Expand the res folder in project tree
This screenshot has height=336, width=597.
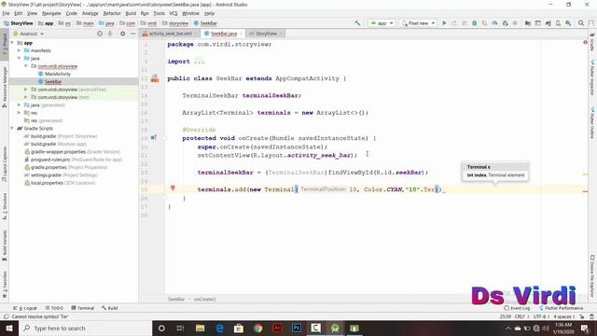click(20, 113)
